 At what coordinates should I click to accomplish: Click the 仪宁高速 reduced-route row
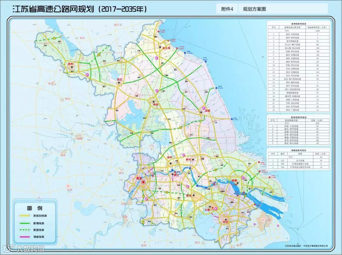pos(298,160)
